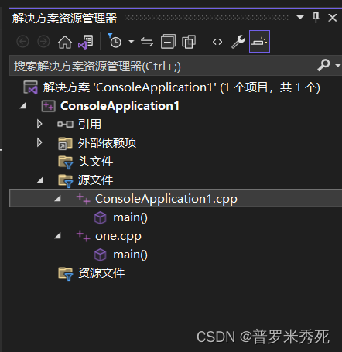Click the Back navigation arrow in toolbar
Image resolution: width=342 pixels, height=352 pixels.
tap(22, 42)
